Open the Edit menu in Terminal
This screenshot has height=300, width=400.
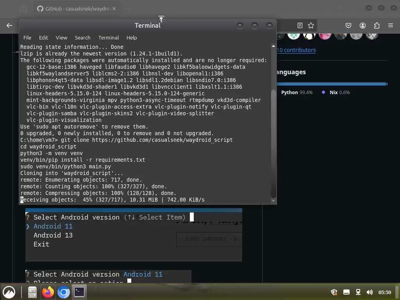point(43,38)
